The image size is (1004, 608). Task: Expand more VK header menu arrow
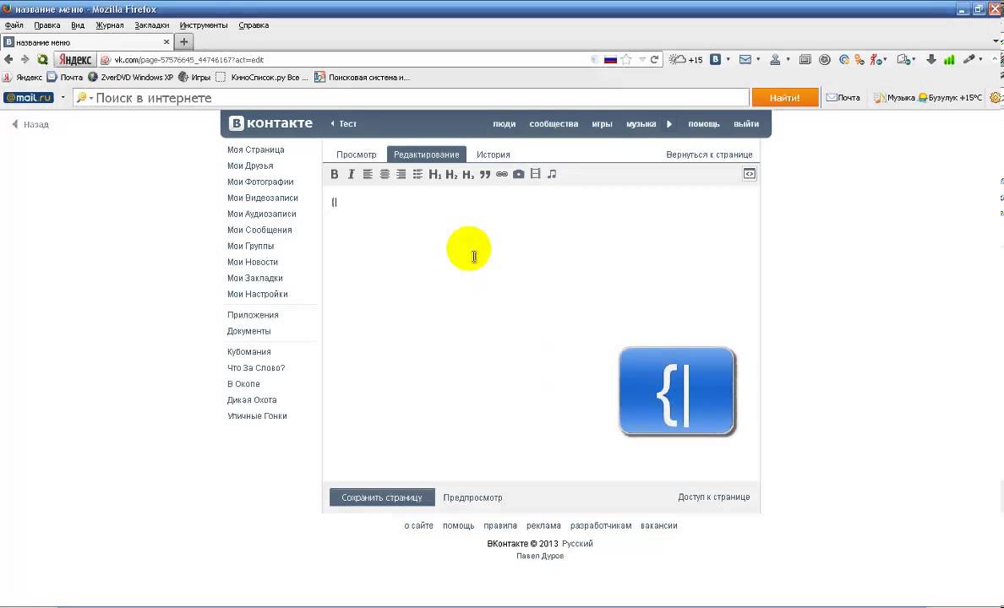[669, 124]
